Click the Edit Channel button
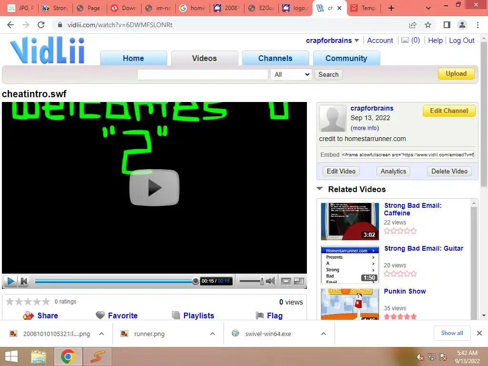 [x=449, y=111]
